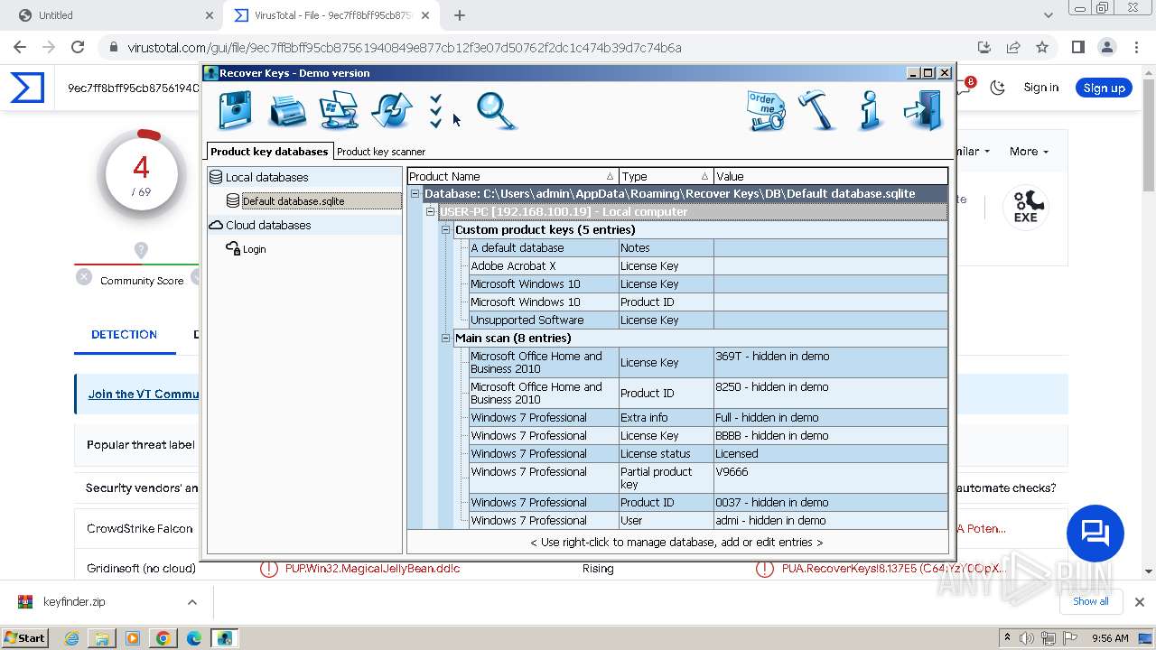The image size is (1156, 650).
Task: Close the Chrome downloads bar
Action: coord(1140,601)
